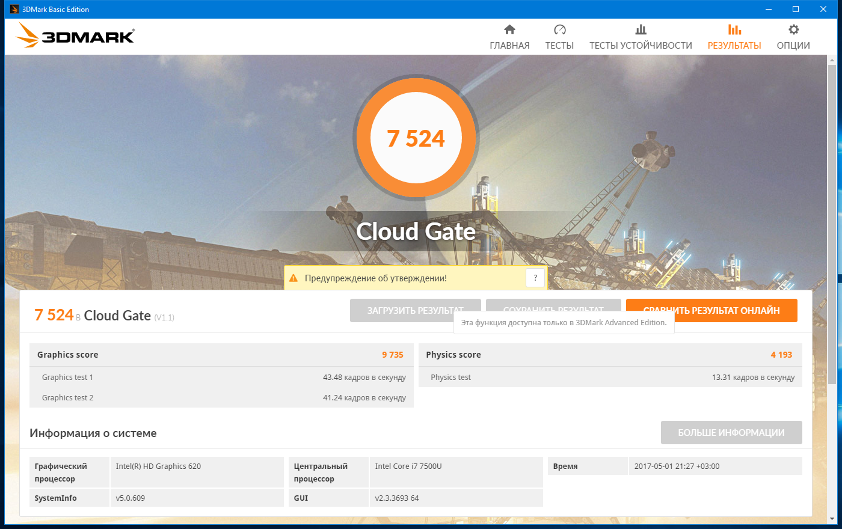Click the Physics test row label
Viewport: 842px width, 529px height.
[x=450, y=378]
